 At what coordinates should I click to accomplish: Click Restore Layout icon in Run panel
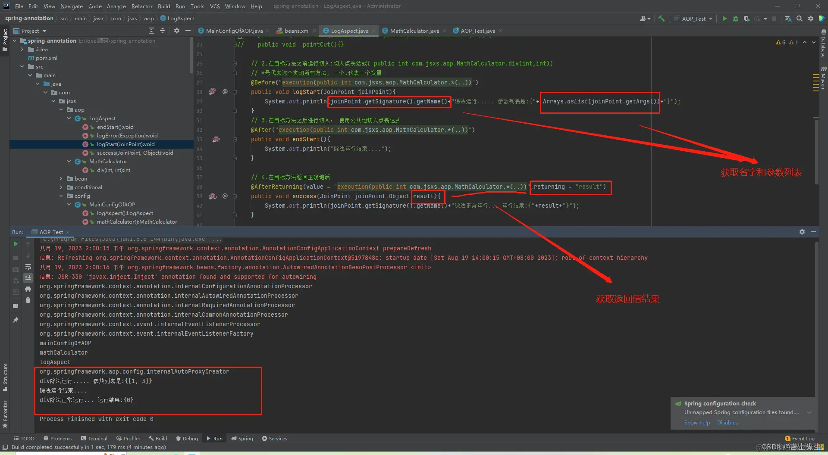(16, 306)
